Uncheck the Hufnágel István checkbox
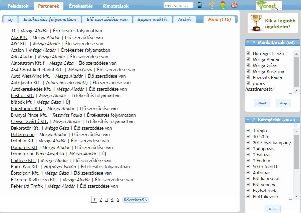This screenshot has width=301, height=213. pyautogui.click(x=248, y=53)
